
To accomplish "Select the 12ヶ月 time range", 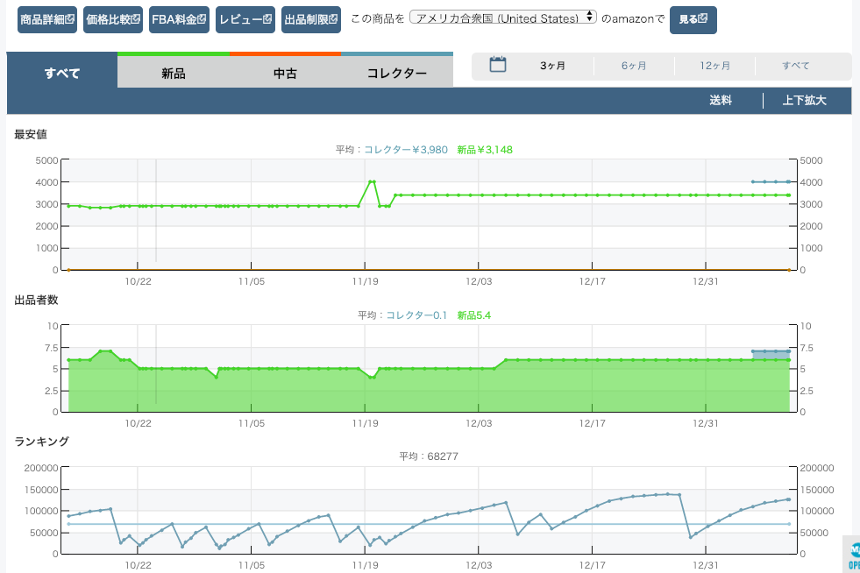I will pyautogui.click(x=715, y=66).
